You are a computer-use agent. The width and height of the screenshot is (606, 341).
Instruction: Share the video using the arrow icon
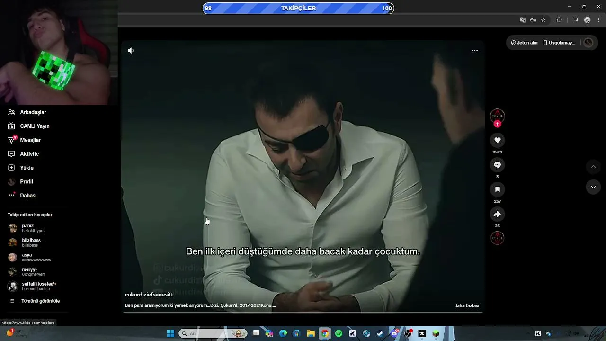pos(497,214)
